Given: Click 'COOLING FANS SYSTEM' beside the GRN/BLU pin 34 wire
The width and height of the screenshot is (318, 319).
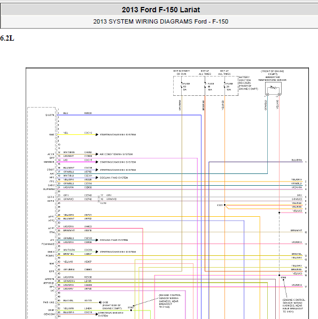Looking at the screenshot, I should click(114, 240).
